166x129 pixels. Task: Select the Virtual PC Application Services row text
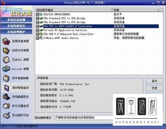click(x=65, y=30)
